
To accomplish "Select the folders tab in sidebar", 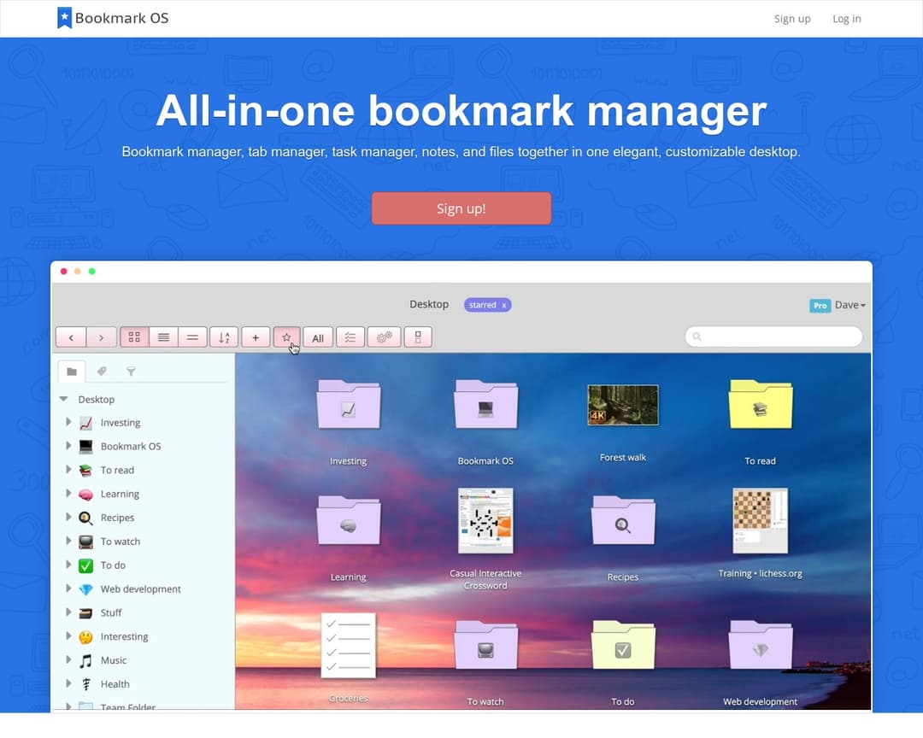I will click(72, 372).
